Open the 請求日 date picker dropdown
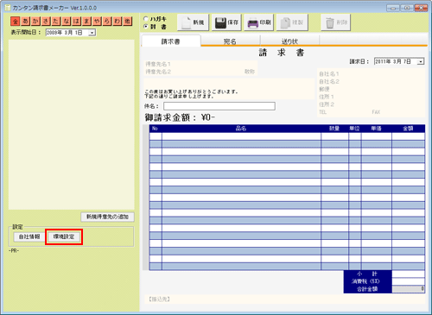The image size is (432, 315). point(421,61)
